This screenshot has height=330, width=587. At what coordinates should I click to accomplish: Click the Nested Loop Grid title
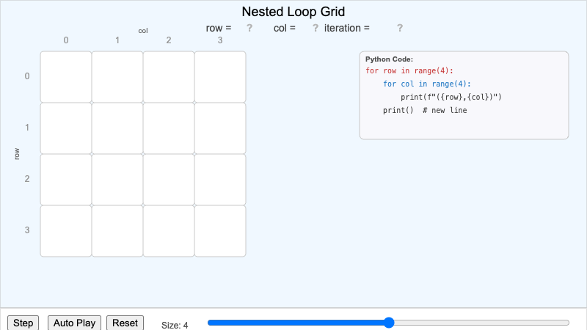tap(293, 12)
